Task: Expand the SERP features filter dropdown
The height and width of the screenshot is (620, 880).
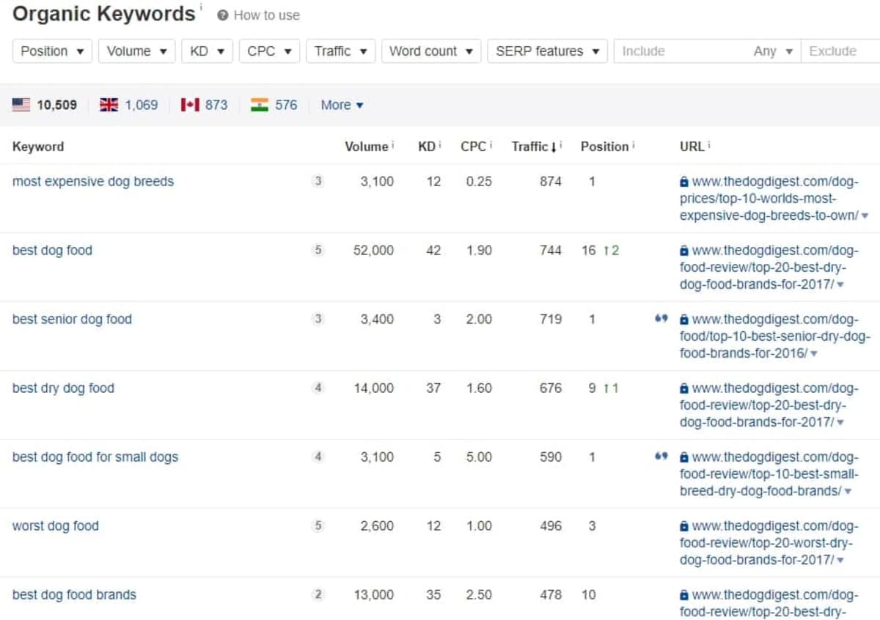Action: point(547,51)
